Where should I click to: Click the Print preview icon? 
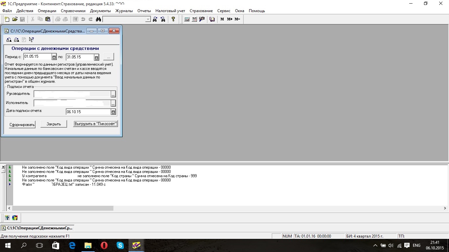pos(65,19)
